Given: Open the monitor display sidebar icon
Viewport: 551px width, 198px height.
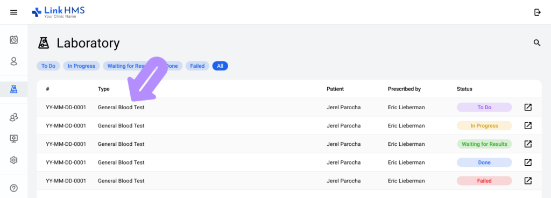Looking at the screenshot, I should coord(13,139).
